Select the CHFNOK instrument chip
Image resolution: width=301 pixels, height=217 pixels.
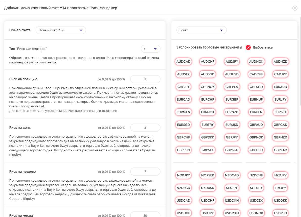[207, 87]
